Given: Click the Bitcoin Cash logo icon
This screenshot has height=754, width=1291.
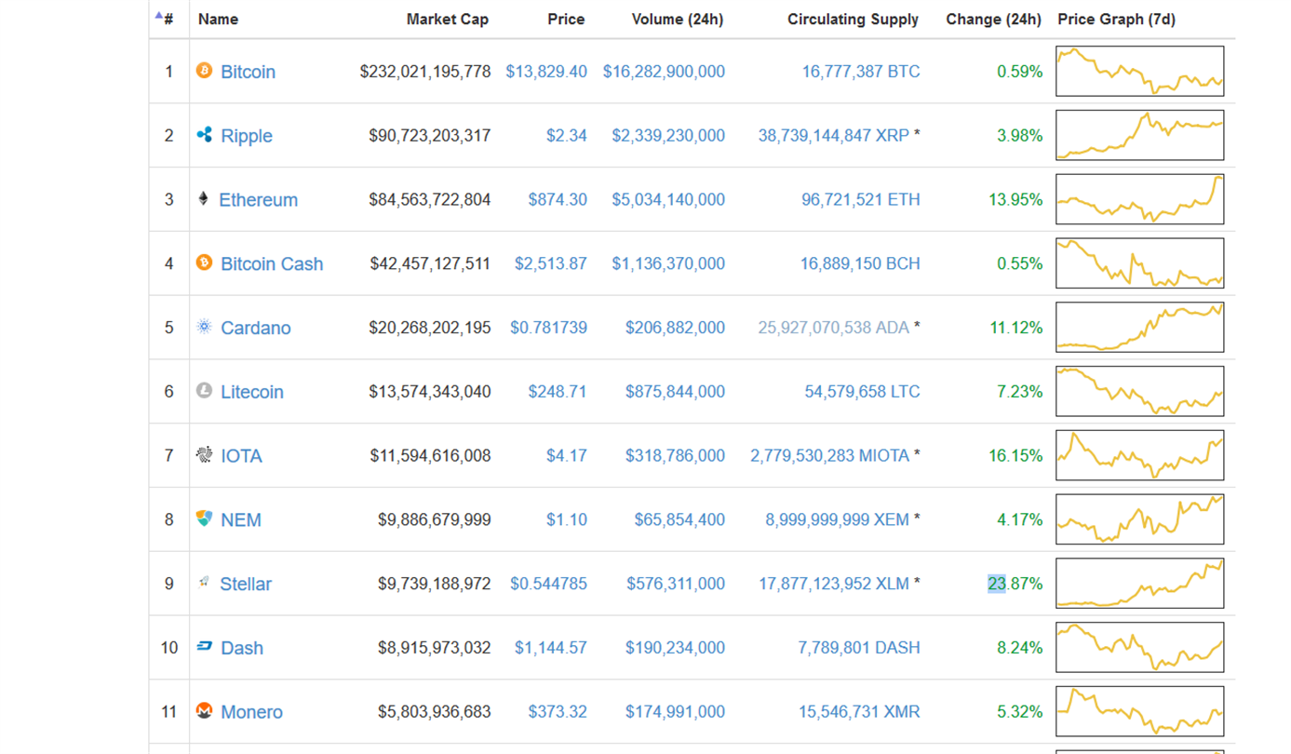Looking at the screenshot, I should pyautogui.click(x=204, y=263).
